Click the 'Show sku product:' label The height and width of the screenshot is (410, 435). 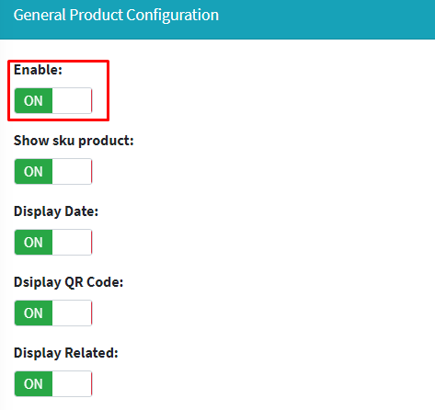(74, 141)
